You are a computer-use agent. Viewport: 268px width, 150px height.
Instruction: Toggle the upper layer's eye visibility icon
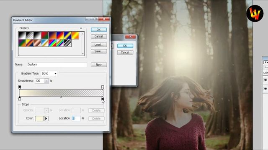point(265,80)
